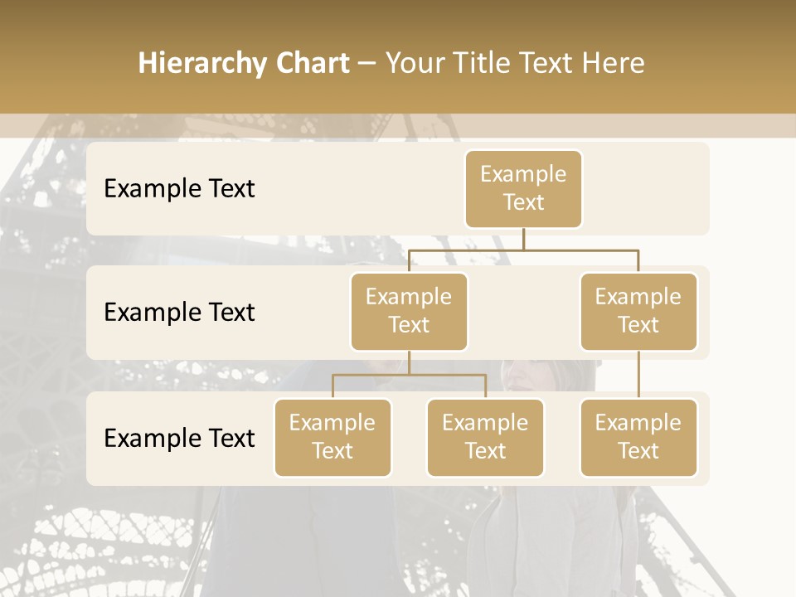Click the connector below the top-level node
This screenshot has height=597, width=796.
(523, 239)
